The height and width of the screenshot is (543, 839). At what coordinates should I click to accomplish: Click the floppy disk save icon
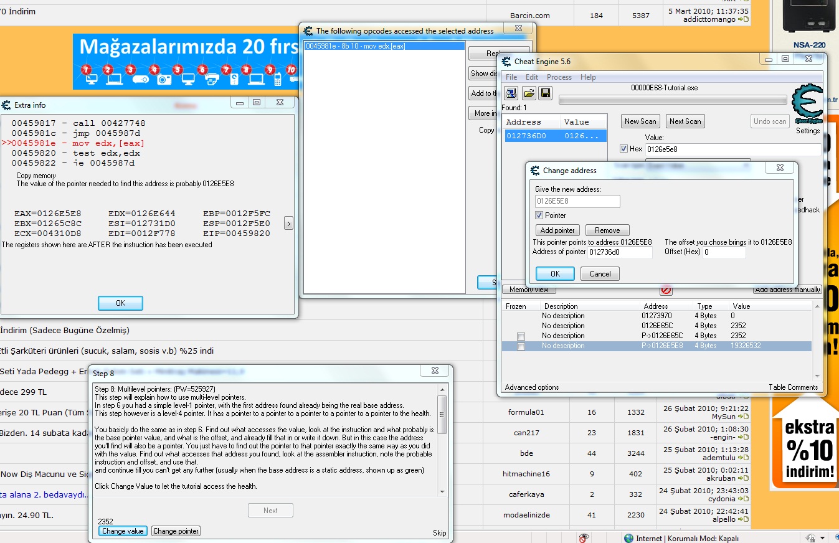[545, 93]
